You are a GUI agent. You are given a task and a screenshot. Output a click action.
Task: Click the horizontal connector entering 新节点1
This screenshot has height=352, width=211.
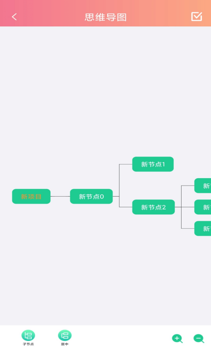pyautogui.click(x=126, y=164)
